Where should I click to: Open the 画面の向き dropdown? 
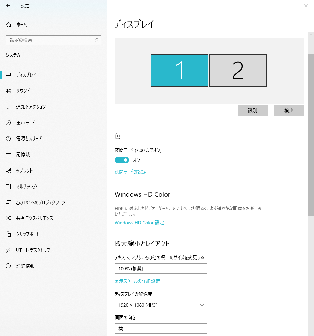(161, 329)
